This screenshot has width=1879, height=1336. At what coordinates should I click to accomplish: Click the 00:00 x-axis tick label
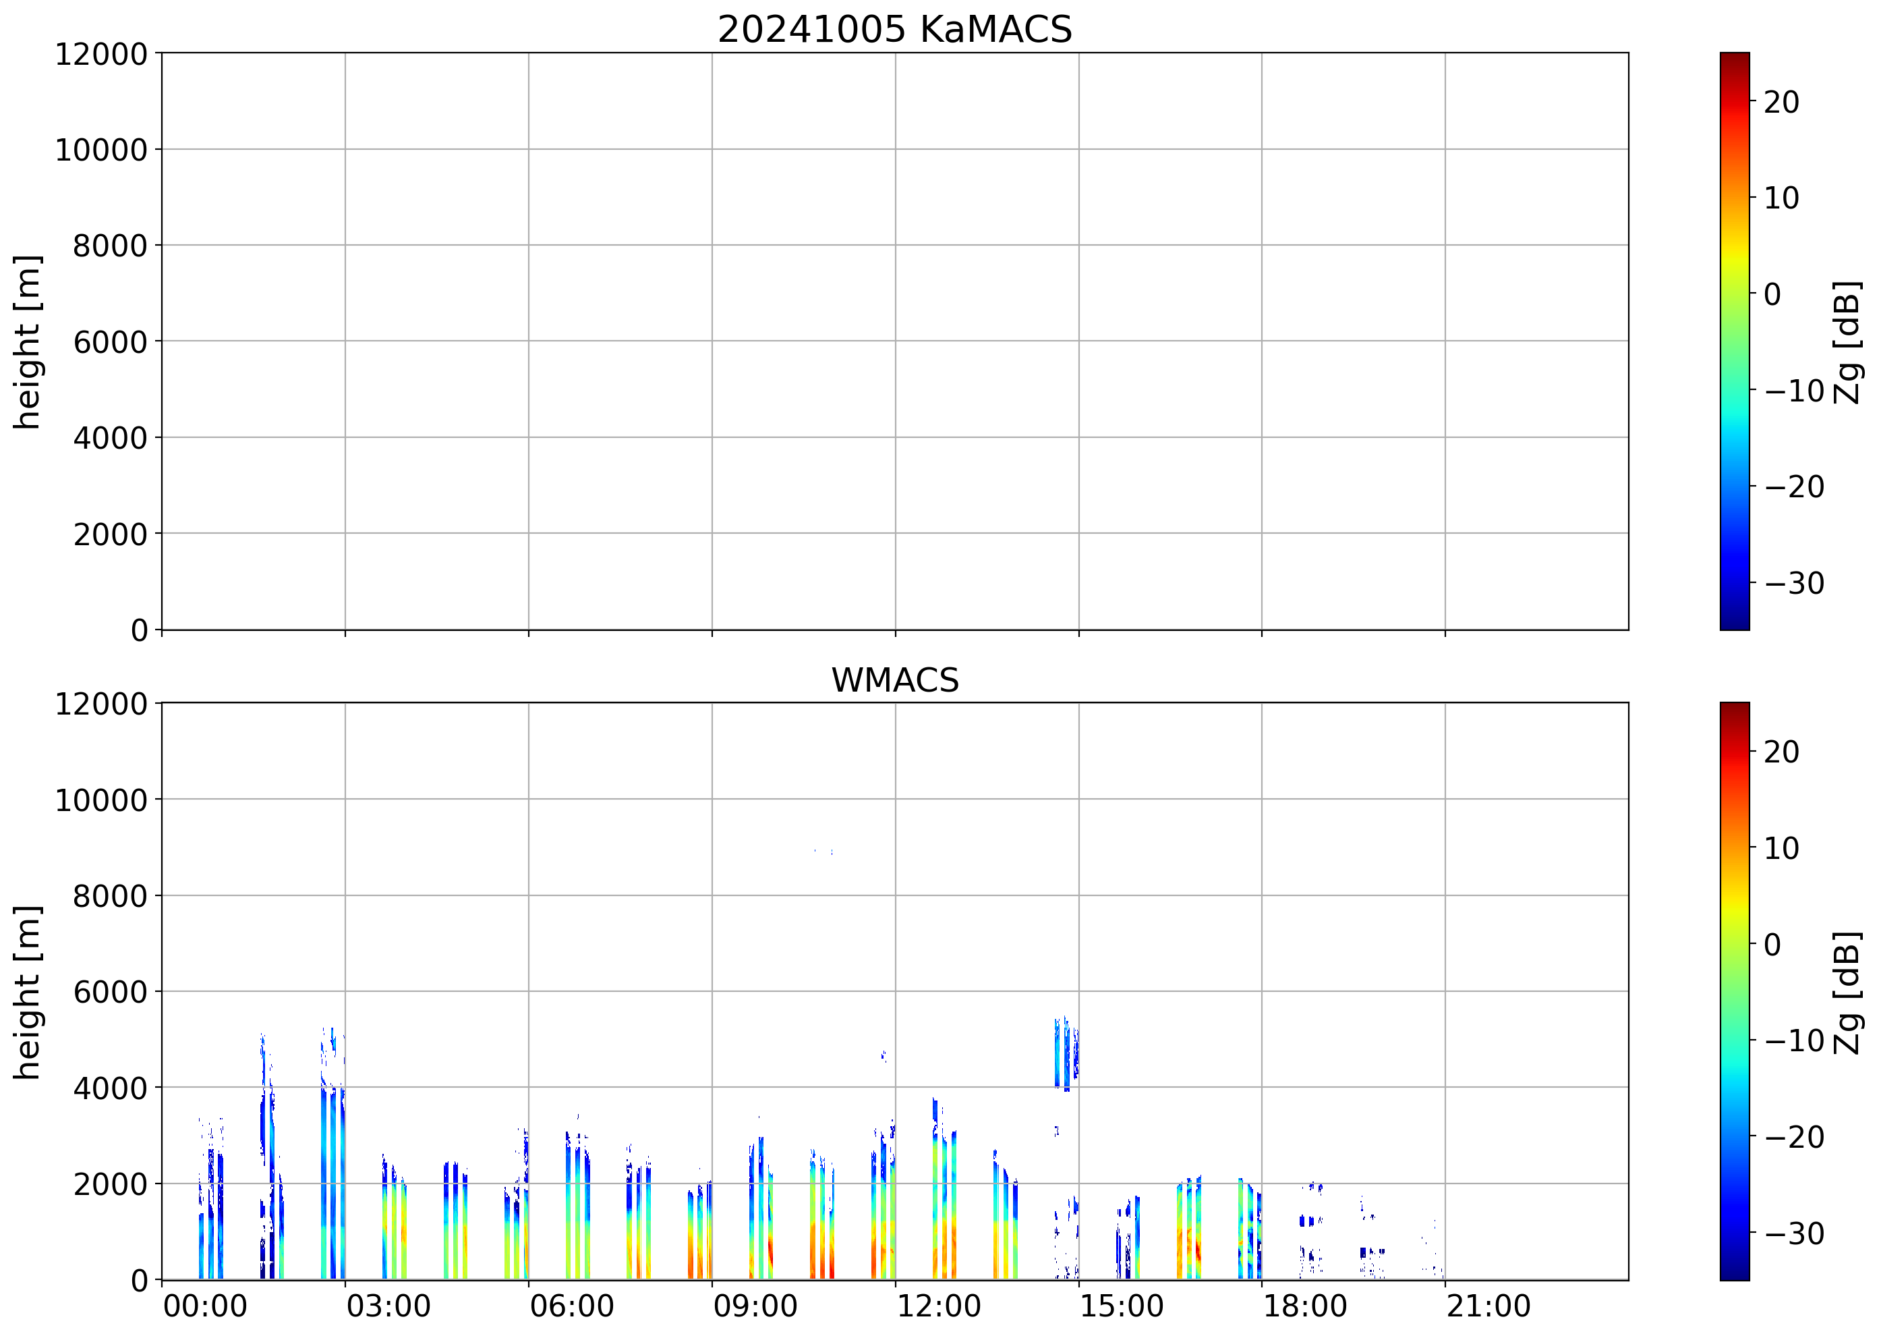pos(205,1306)
